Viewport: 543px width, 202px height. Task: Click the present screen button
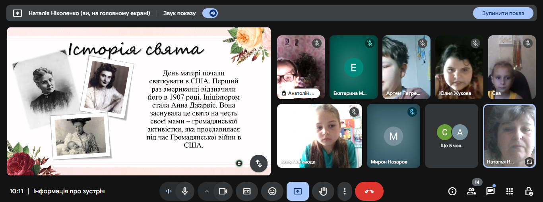[x=298, y=191]
